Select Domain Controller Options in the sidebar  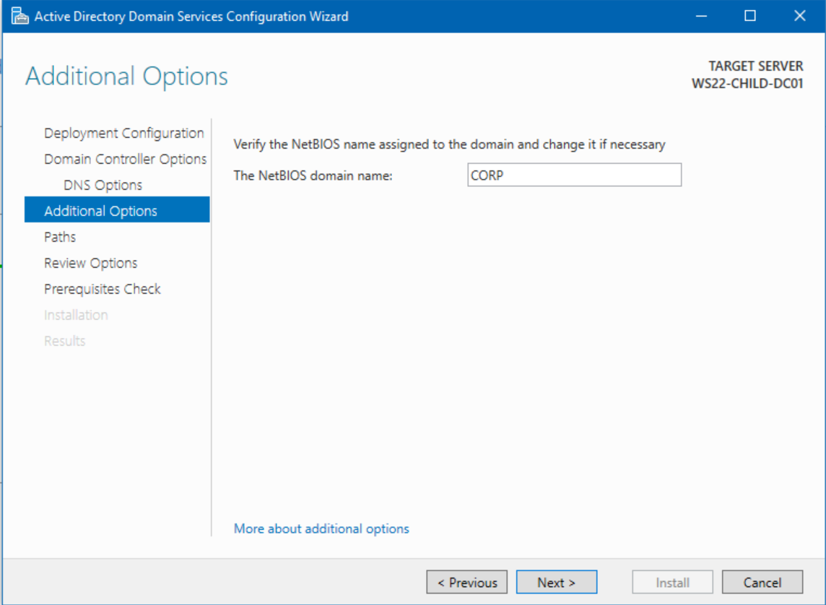click(124, 159)
